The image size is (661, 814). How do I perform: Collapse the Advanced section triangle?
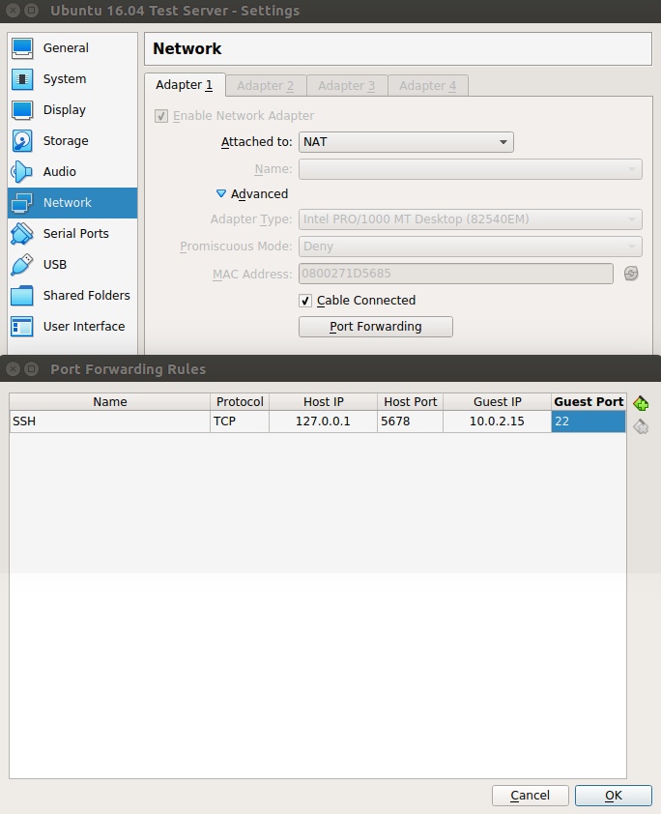point(221,193)
